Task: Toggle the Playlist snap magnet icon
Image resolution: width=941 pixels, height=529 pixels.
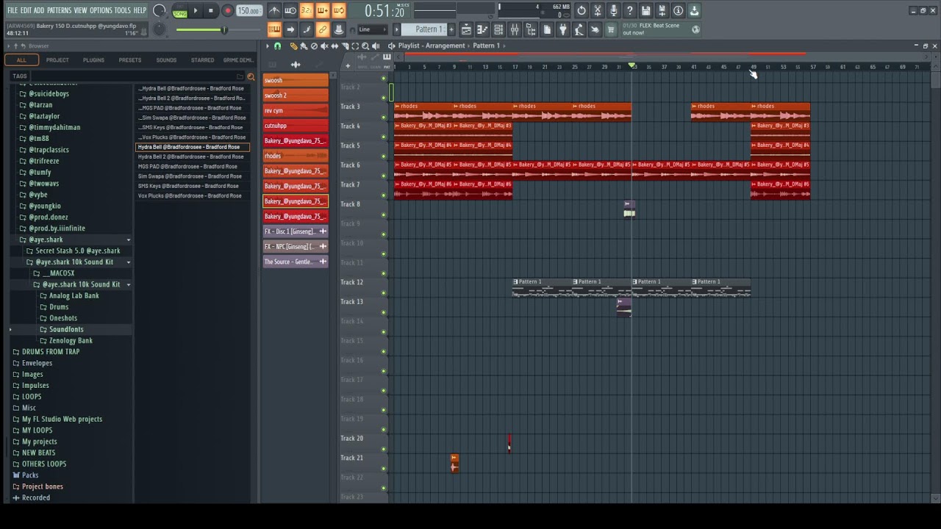Action: pos(278,46)
